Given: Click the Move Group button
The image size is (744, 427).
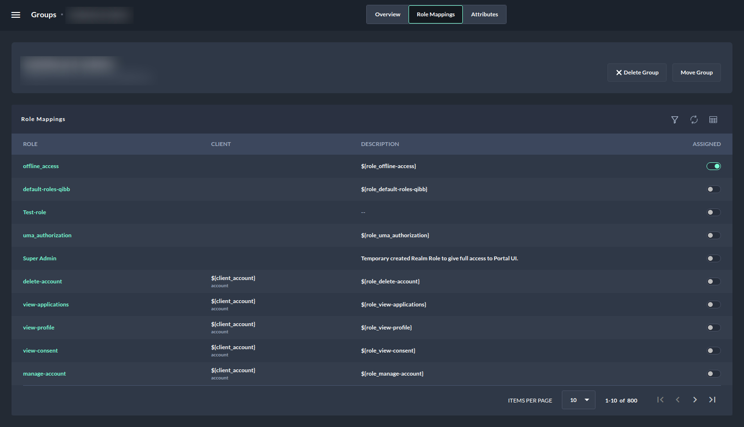Looking at the screenshot, I should coord(696,73).
